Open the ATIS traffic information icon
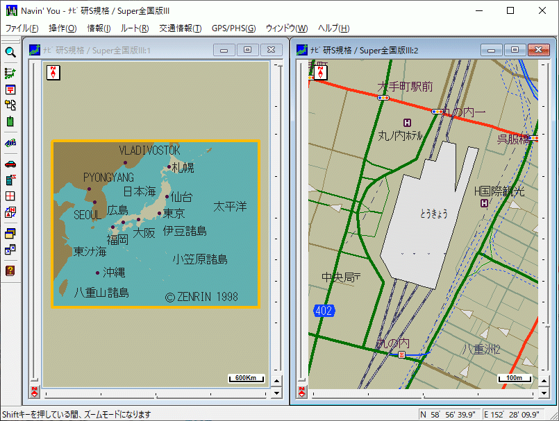This screenshot has width=559, height=421. [x=10, y=142]
